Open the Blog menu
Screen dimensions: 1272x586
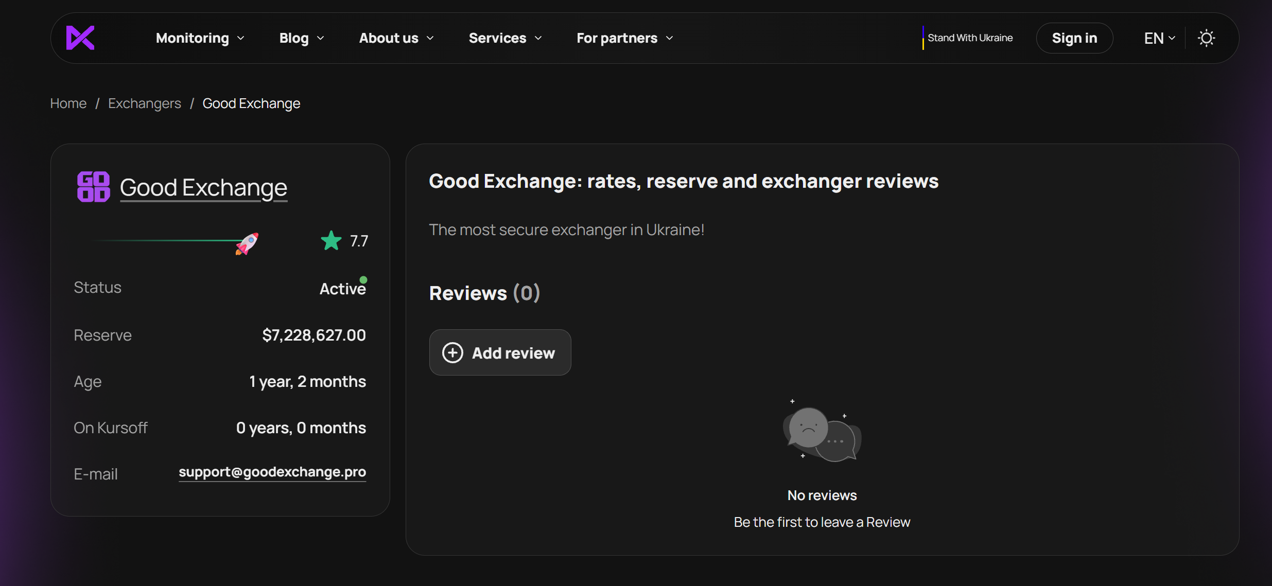coord(302,38)
